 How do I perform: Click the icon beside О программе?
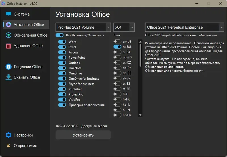[x=9, y=146]
